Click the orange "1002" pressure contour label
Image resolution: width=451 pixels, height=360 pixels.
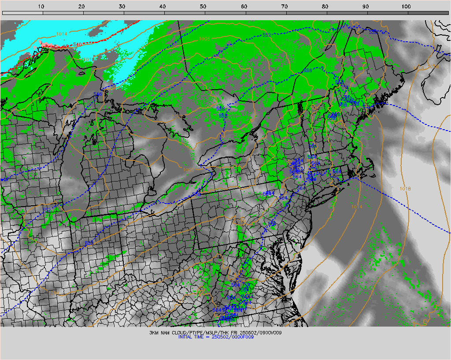(x=178, y=117)
